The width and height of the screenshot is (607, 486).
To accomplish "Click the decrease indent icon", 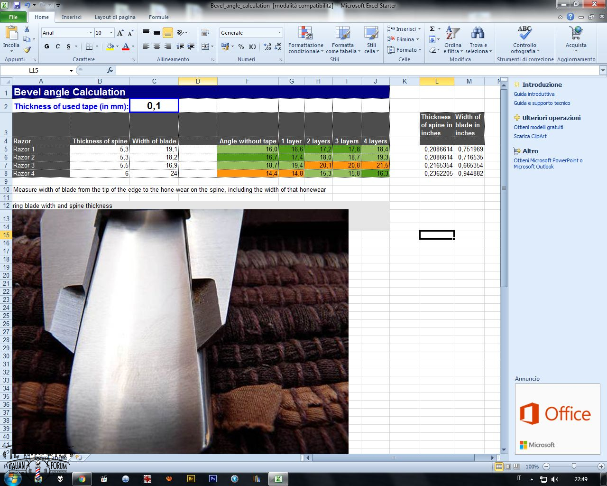I will pos(180,47).
